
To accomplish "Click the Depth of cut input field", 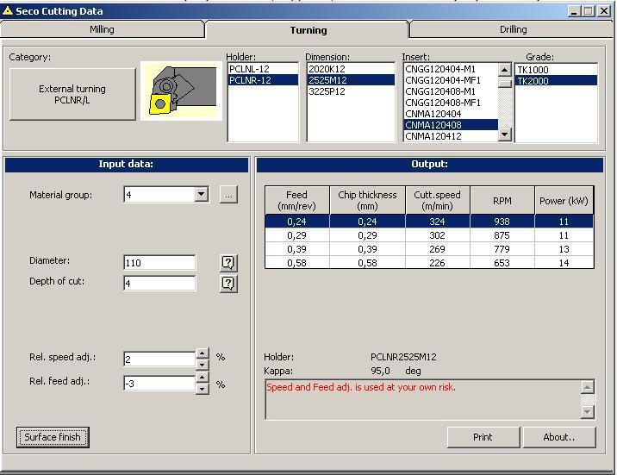I will tap(159, 284).
